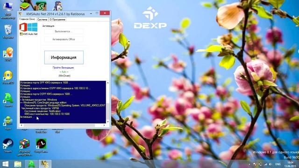Screen dimensions: 299x168
Task: Click the log's horizontal scroll right arrow
Action: point(104,126)
